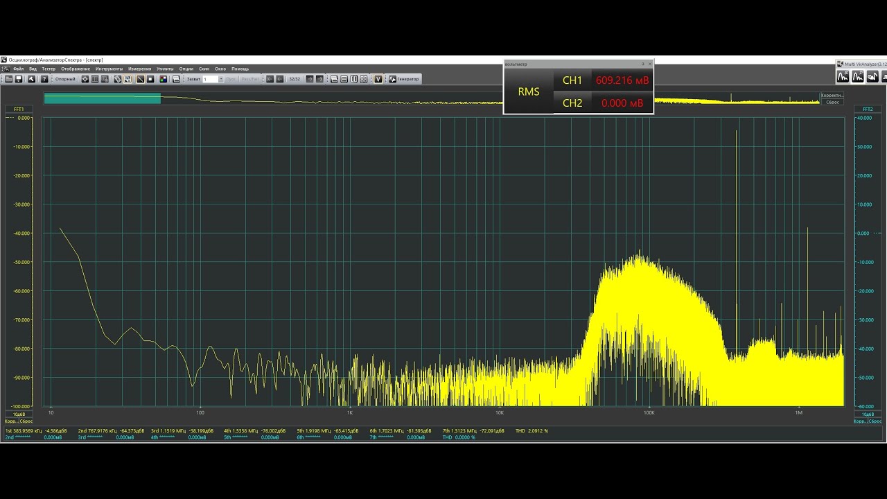Open the Опции menu
The image size is (887, 499).
click(x=186, y=69)
